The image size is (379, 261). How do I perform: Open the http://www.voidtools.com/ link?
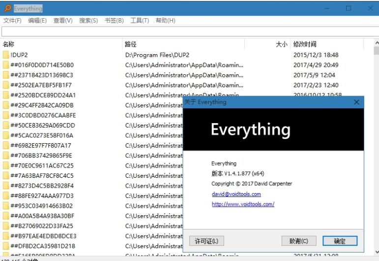pos(243,204)
